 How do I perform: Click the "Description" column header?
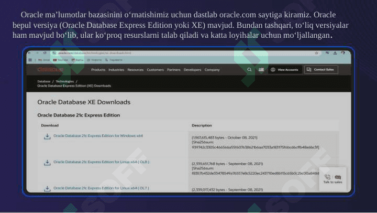point(202,125)
